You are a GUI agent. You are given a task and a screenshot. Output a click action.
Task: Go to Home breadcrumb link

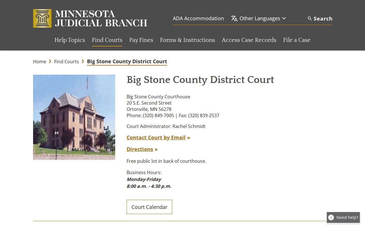coord(40,62)
